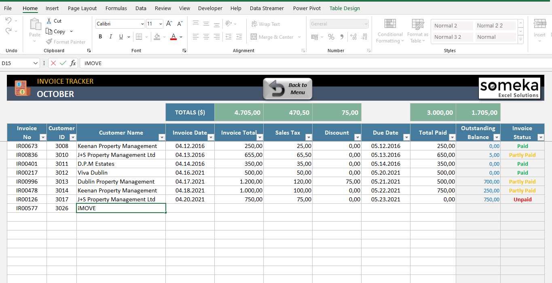This screenshot has height=283, width=552.
Task: Switch to the Page Layout tab
Action: tap(82, 8)
